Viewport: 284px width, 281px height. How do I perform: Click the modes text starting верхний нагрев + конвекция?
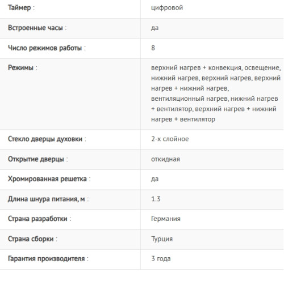pos(216,93)
